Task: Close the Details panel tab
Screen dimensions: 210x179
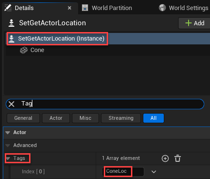Action: pyautogui.click(x=70, y=8)
